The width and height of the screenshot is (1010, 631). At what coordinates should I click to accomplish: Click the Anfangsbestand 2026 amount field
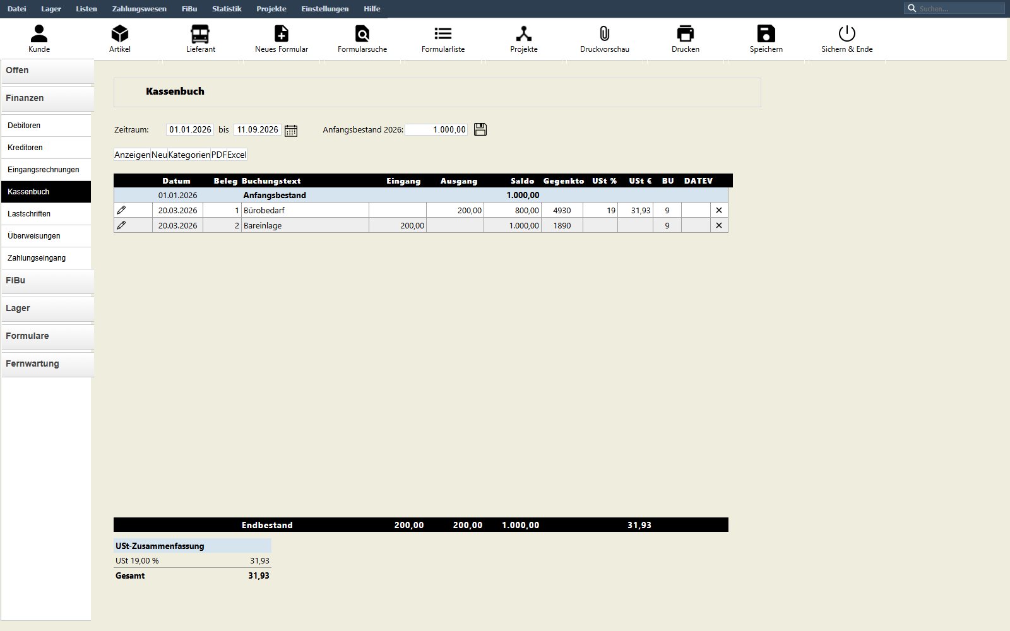[436, 129]
